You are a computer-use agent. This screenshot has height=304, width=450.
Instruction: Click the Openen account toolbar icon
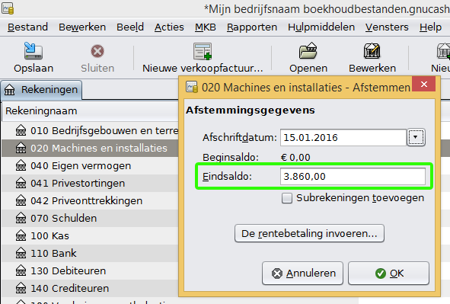(x=308, y=51)
